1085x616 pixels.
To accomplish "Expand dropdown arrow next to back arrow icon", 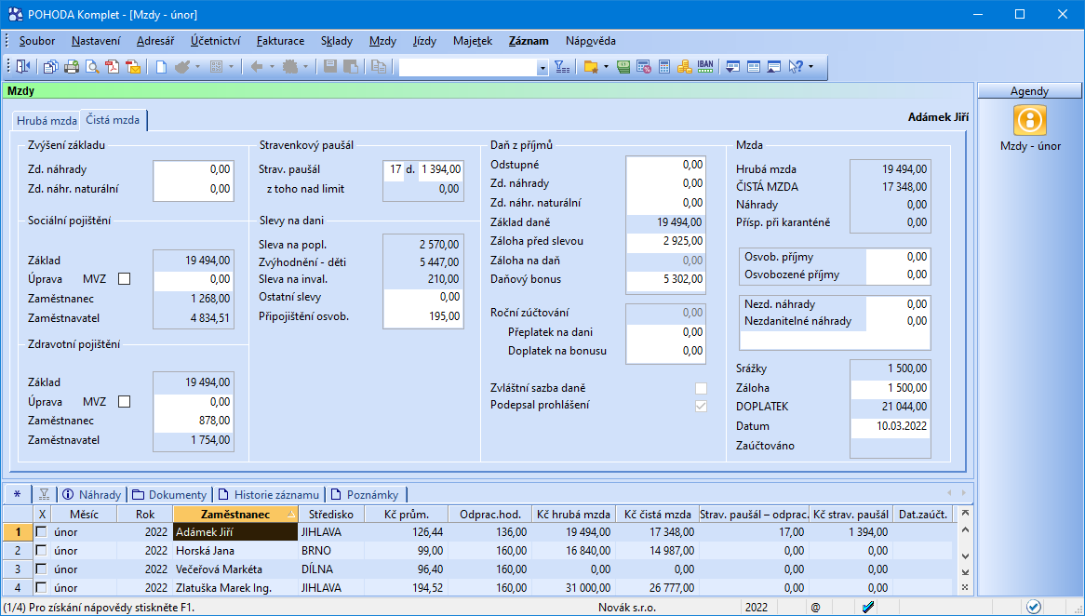I will coord(272,66).
